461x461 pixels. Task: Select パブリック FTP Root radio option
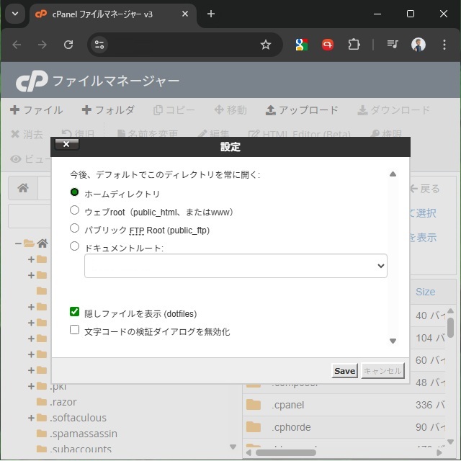click(x=75, y=229)
